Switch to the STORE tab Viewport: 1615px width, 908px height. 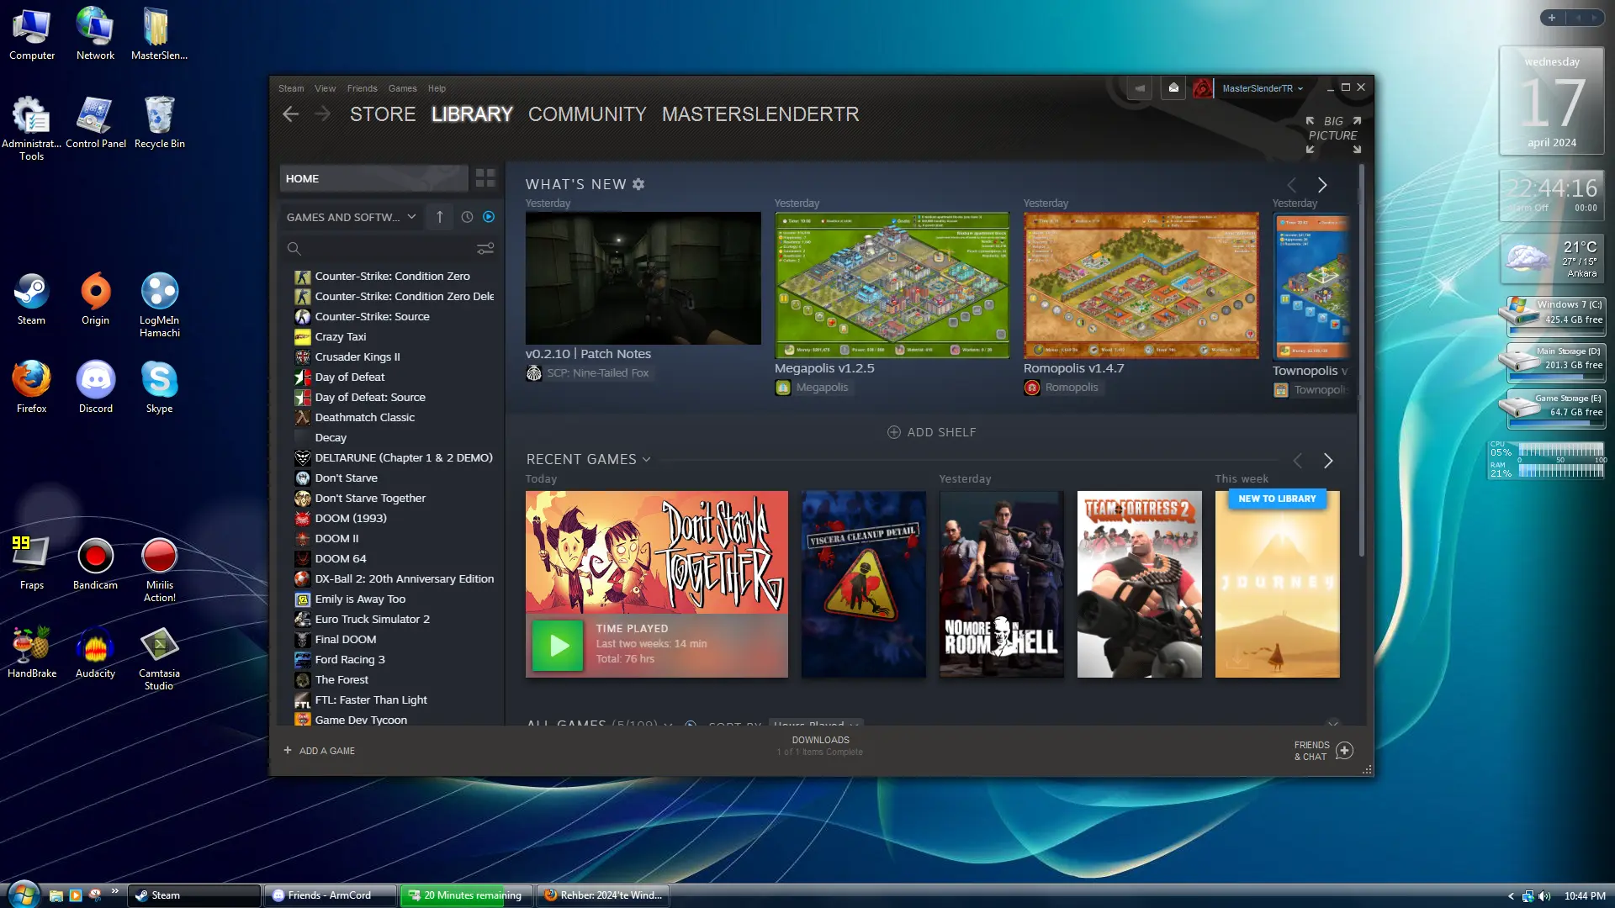[x=383, y=114]
